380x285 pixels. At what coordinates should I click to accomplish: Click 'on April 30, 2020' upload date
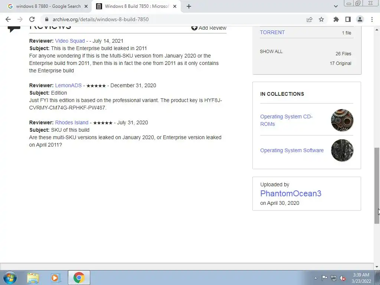point(280,203)
